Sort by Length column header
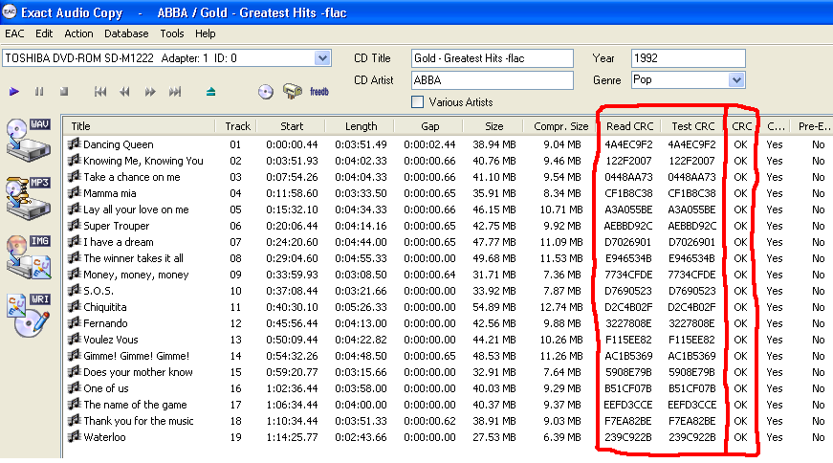Image resolution: width=833 pixels, height=463 pixels. [x=361, y=126]
